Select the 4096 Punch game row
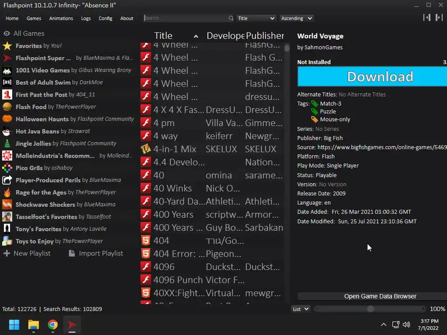 point(212,280)
